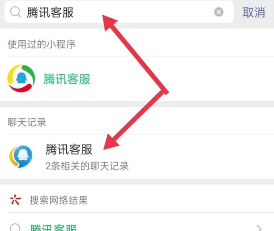The height and width of the screenshot is (231, 274).
Task: Tap the 搜索网络结果 label
Action: pyautogui.click(x=59, y=200)
